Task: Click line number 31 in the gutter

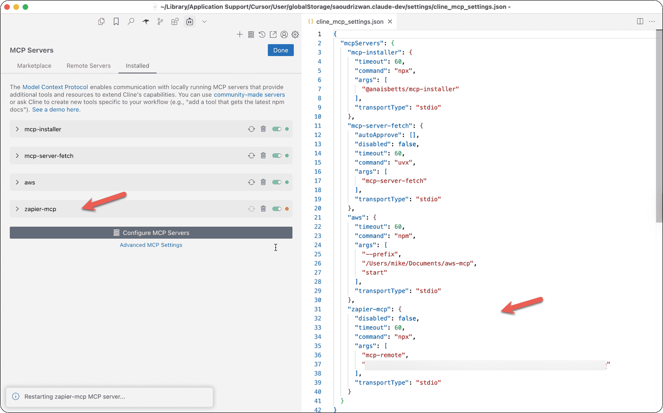Action: 318,309
